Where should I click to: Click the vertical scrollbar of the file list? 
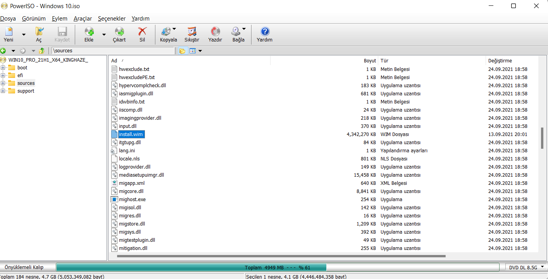click(x=542, y=138)
